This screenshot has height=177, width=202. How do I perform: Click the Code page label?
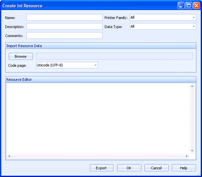[x=17, y=66]
